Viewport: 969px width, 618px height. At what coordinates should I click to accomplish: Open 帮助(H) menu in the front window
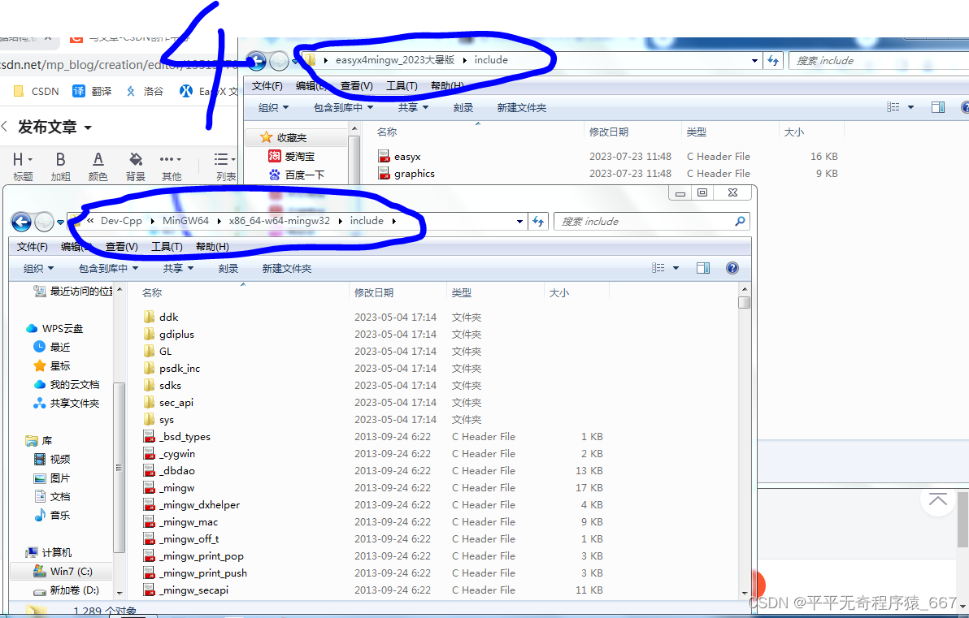coord(213,247)
